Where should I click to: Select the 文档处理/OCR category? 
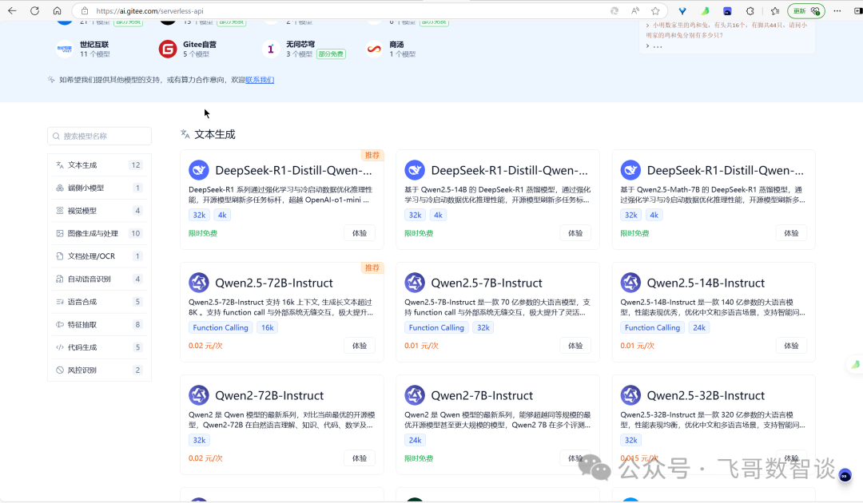(99, 256)
